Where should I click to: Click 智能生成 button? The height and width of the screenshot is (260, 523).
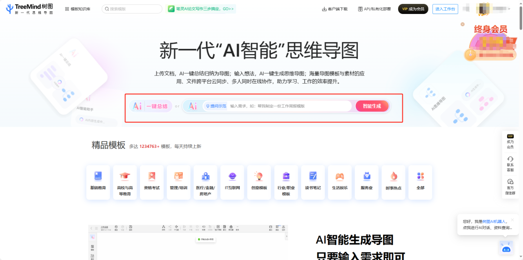click(x=372, y=106)
